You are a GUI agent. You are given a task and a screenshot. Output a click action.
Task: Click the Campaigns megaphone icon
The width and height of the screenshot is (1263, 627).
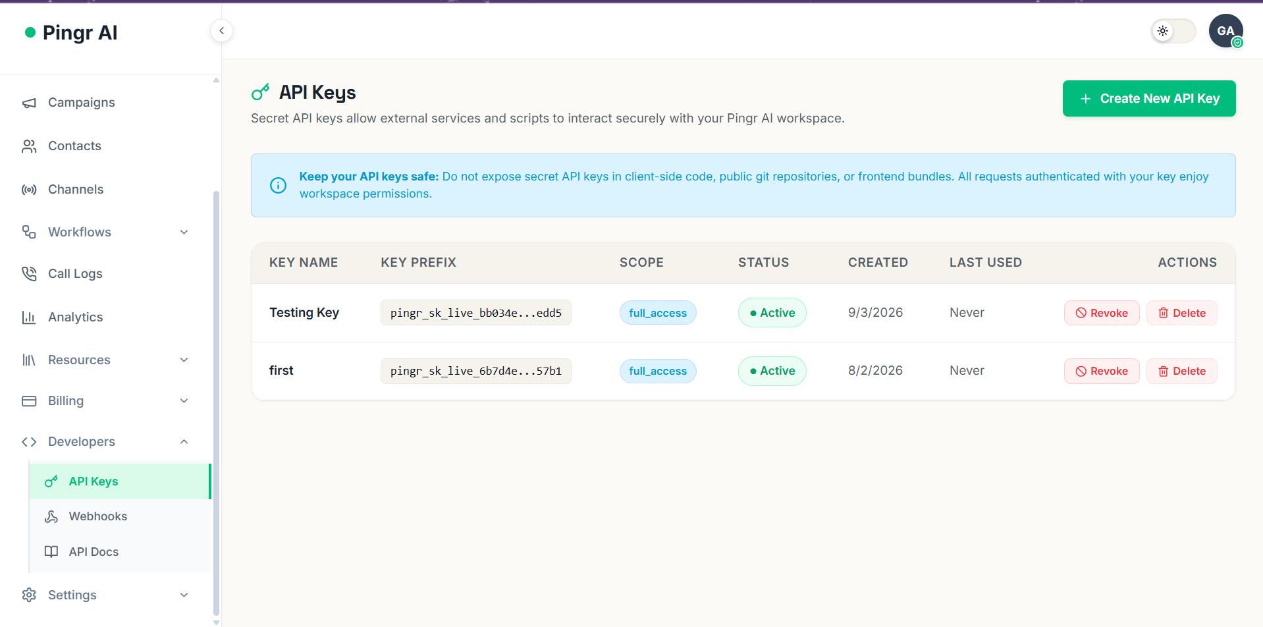coord(29,103)
